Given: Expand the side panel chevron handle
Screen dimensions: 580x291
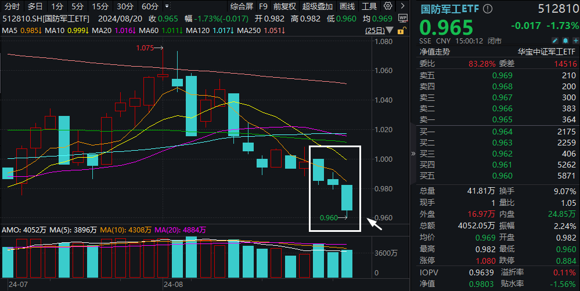Looking at the screenshot, I should point(413,154).
